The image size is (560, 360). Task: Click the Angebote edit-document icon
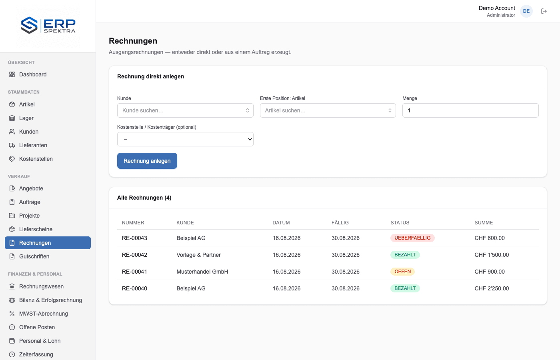pos(12,188)
